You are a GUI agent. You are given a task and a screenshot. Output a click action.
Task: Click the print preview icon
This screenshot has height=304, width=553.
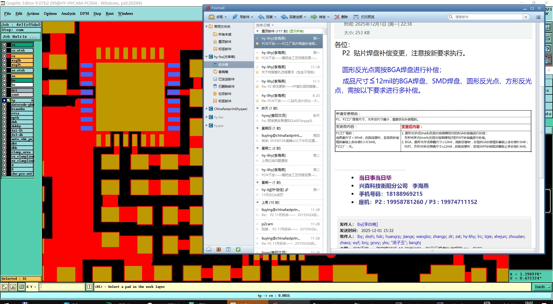pos(356,17)
